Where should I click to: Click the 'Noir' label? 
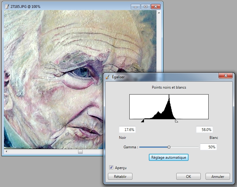coord(122,138)
